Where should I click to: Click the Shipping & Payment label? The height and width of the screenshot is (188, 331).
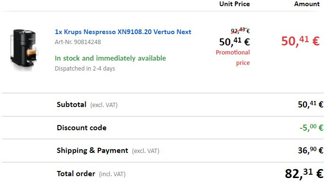pyautogui.click(x=92, y=151)
